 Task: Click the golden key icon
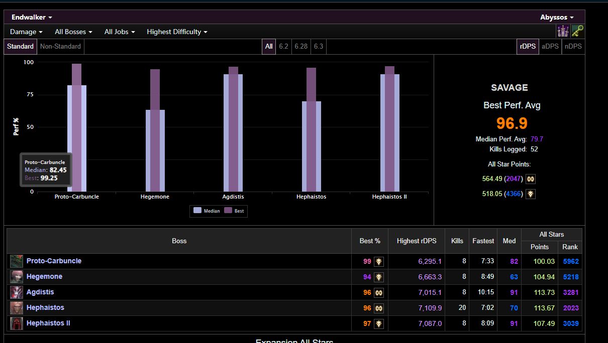[x=577, y=32]
